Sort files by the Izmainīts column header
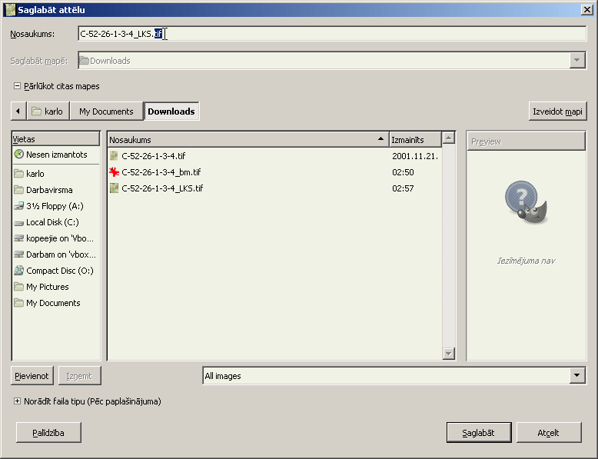The width and height of the screenshot is (598, 459). pos(415,140)
